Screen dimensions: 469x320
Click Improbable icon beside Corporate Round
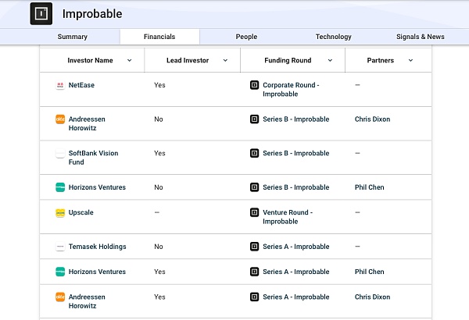[x=254, y=85]
